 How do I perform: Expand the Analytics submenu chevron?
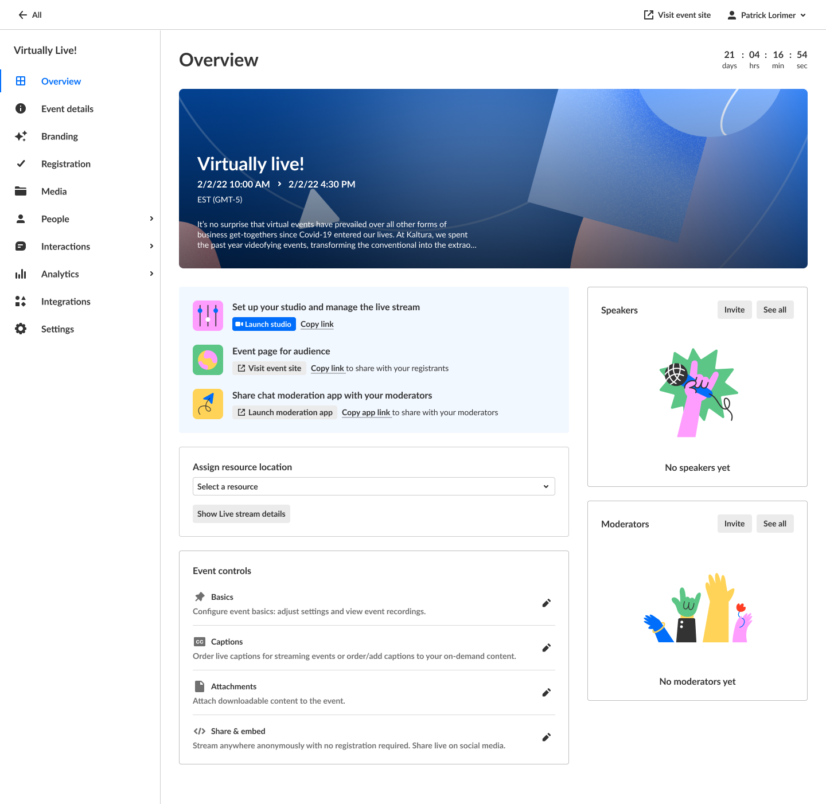point(151,274)
